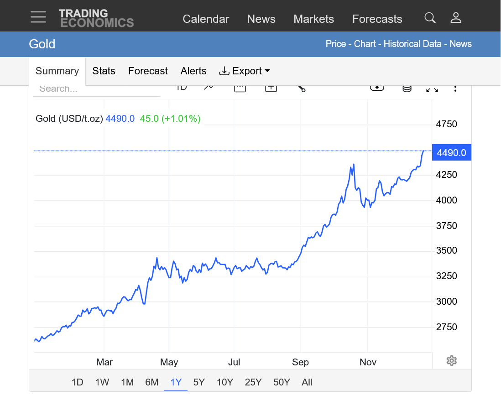
Task: Click the download chart cloud icon
Action: click(x=377, y=88)
